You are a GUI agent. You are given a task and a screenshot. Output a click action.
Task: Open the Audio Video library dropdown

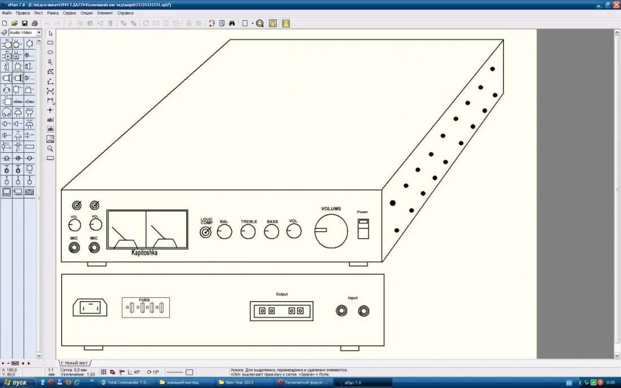tap(39, 33)
